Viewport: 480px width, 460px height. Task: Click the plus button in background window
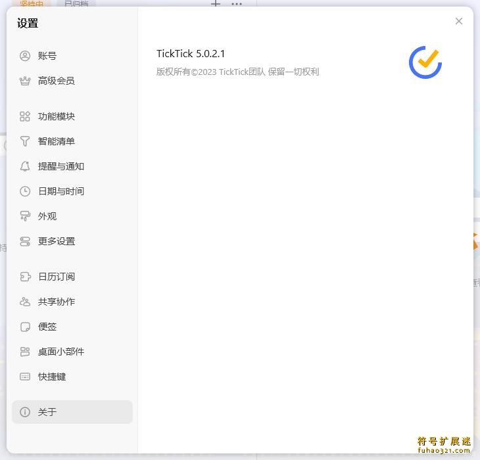[216, 4]
